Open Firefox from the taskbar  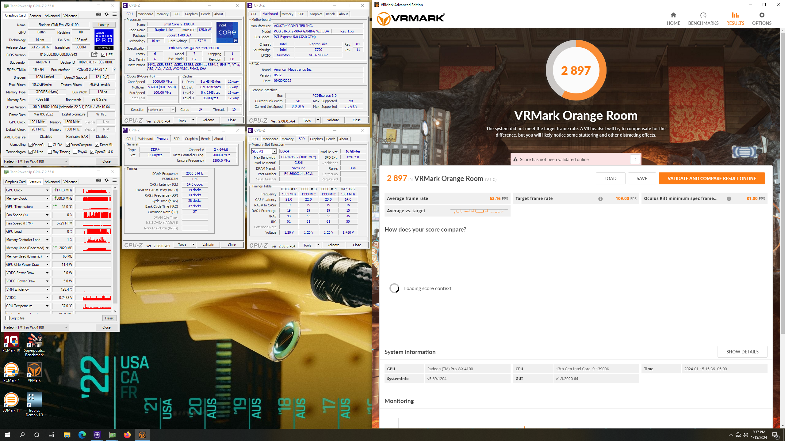coord(127,435)
